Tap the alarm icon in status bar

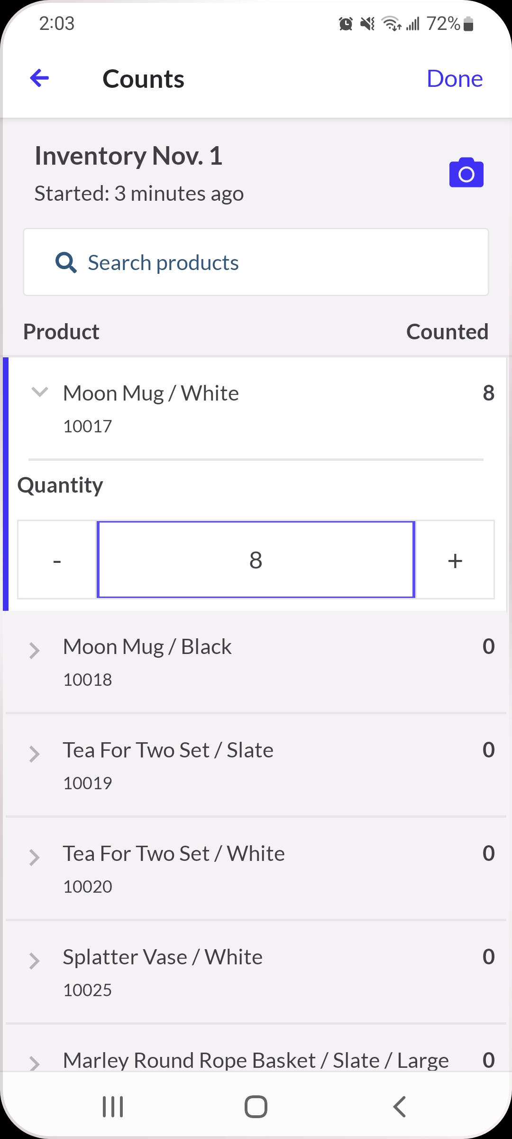coord(346,23)
